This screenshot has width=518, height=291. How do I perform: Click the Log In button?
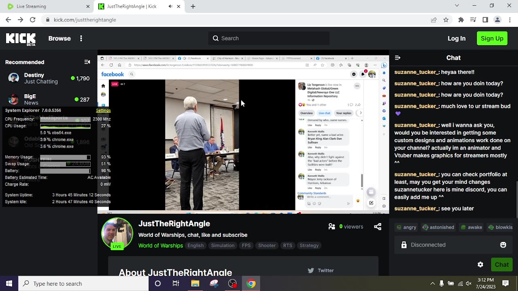456,38
